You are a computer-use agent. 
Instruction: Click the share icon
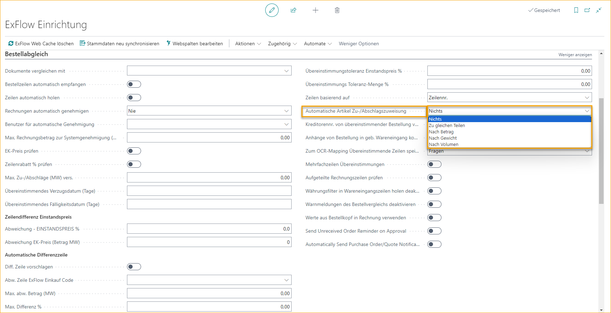293,10
